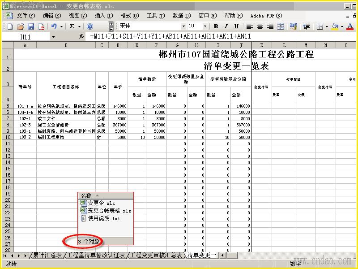Viewport: 358px width, 269px height.
Task: Open the 格式(O) menu
Action: [129, 16]
